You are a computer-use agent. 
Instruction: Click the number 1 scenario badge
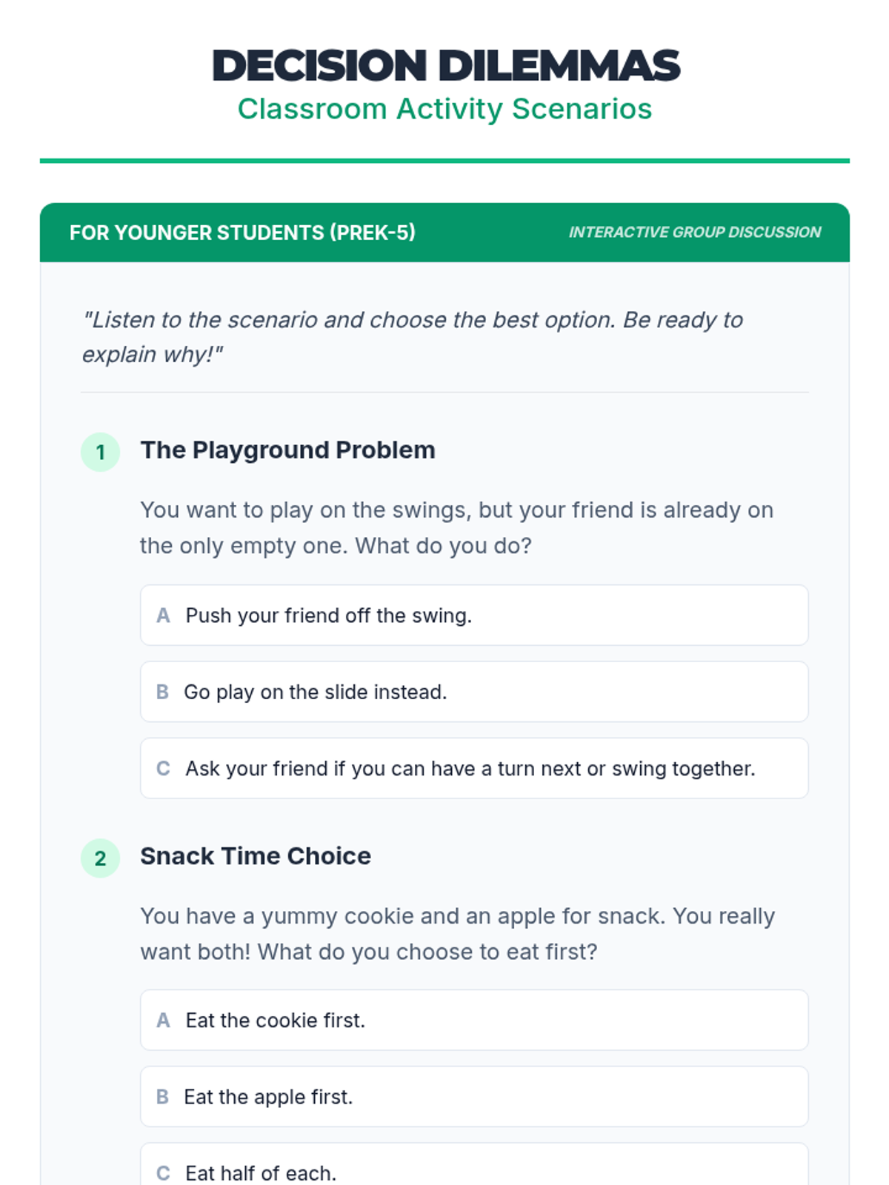[100, 452]
